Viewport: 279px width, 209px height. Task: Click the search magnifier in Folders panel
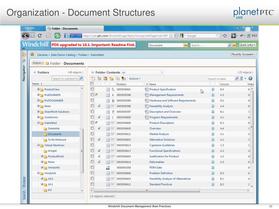click(x=81, y=78)
